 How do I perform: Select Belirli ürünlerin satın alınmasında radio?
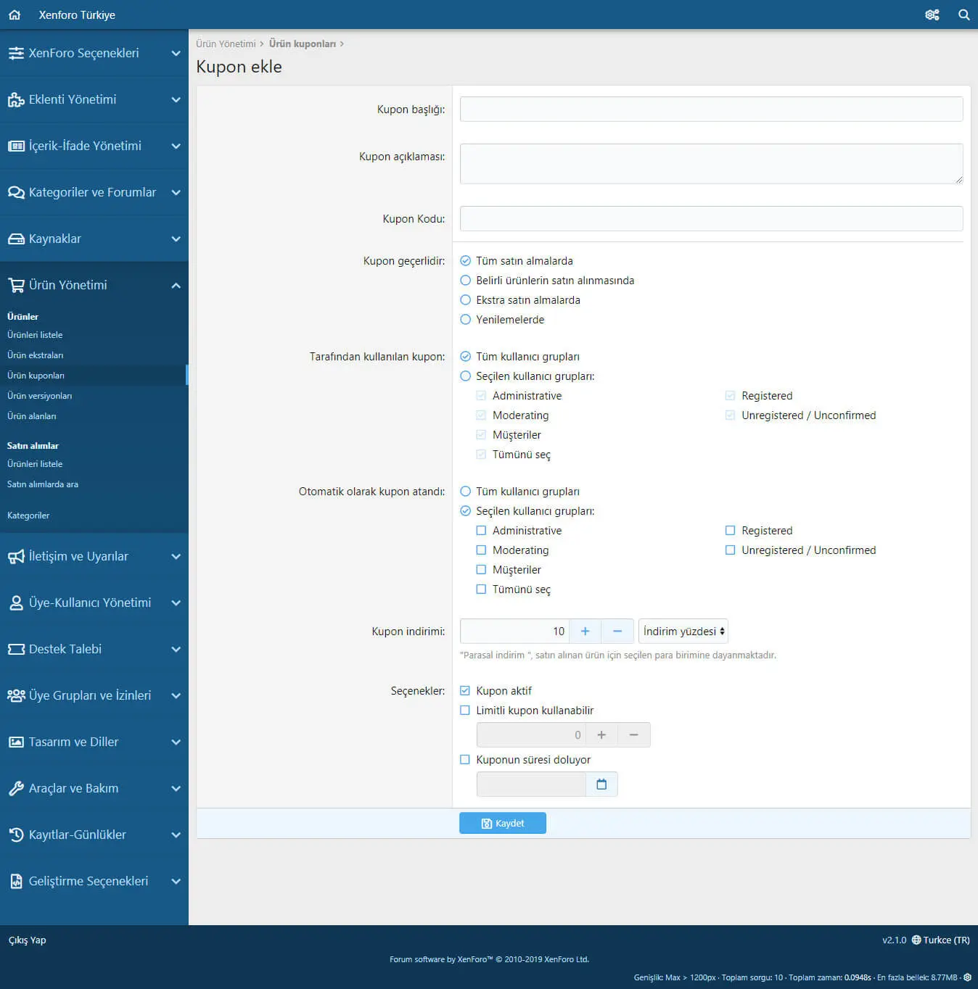pos(466,281)
